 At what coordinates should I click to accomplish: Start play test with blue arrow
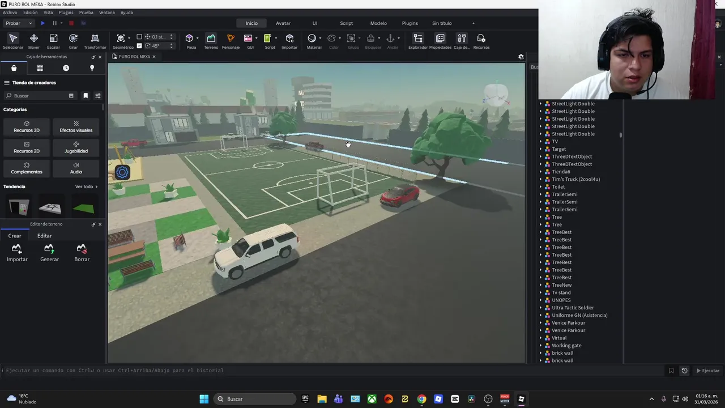click(x=42, y=23)
